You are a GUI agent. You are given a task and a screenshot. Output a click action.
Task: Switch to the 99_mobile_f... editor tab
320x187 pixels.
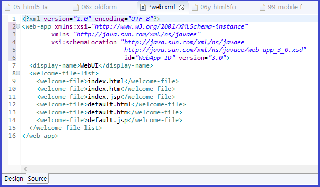coord(284,7)
